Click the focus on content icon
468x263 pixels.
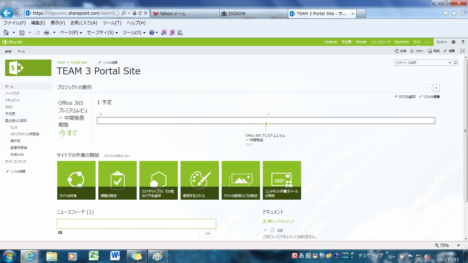463,51
